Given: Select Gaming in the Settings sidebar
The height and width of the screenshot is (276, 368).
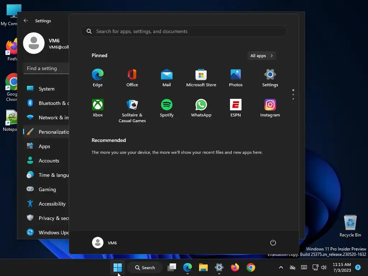Looking at the screenshot, I should (x=46, y=189).
